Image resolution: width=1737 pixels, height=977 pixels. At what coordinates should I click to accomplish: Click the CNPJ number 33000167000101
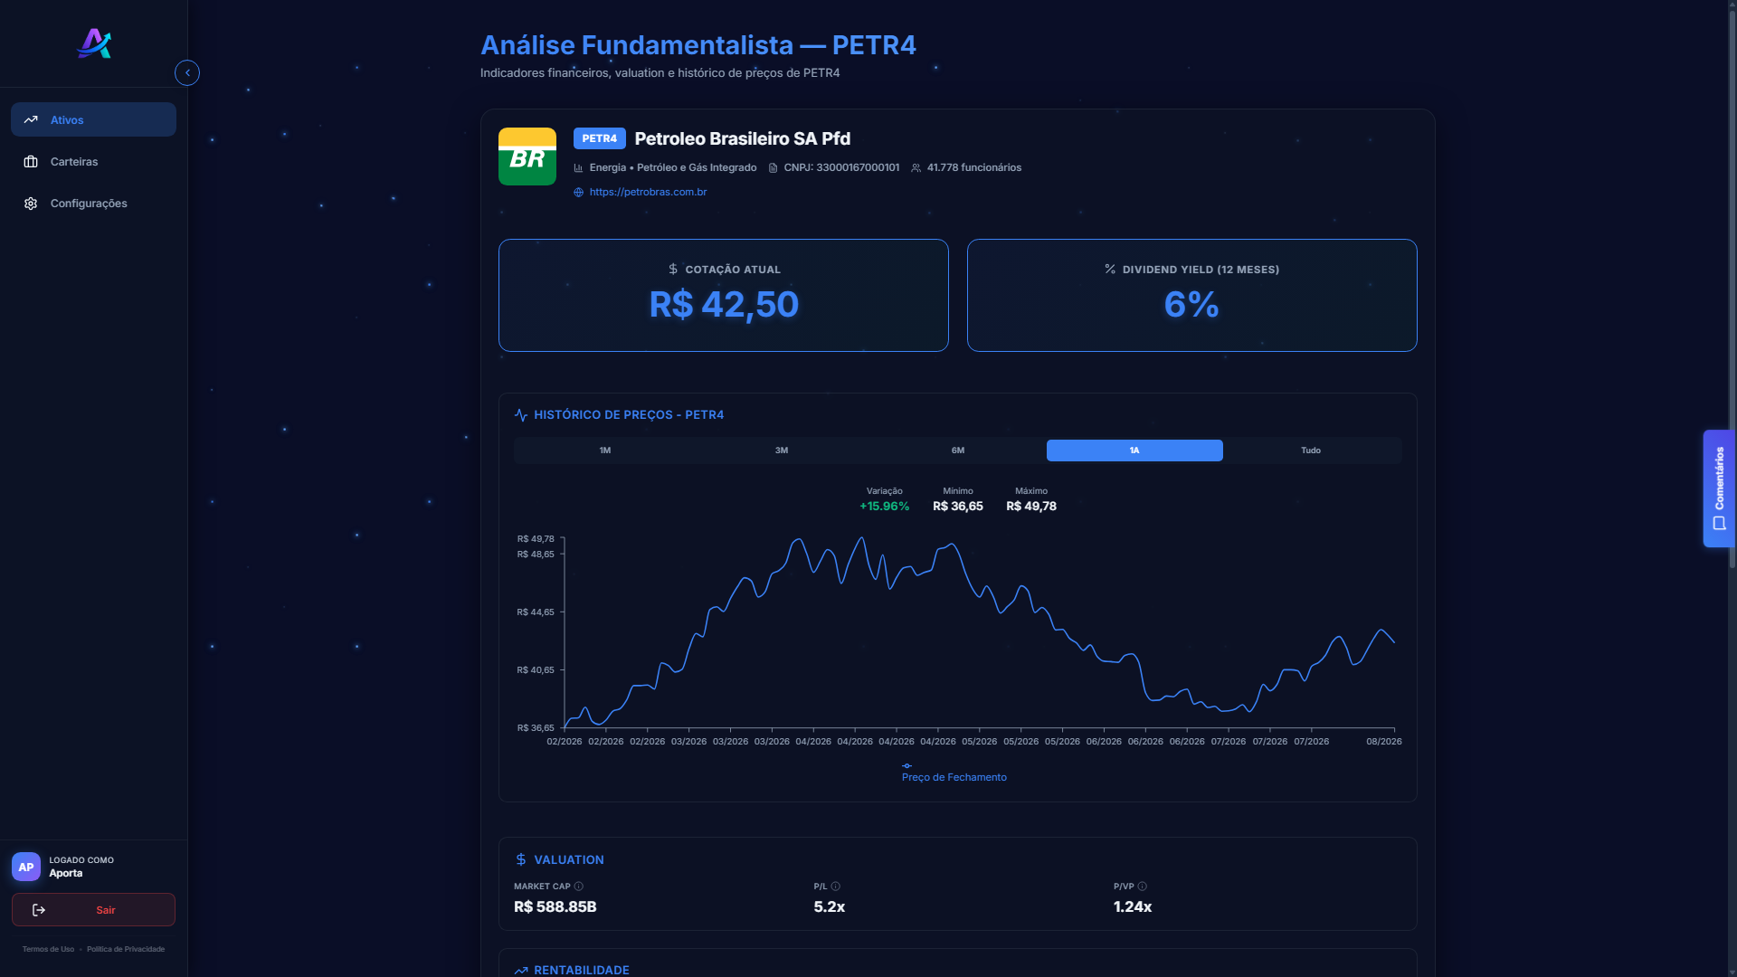tap(858, 168)
